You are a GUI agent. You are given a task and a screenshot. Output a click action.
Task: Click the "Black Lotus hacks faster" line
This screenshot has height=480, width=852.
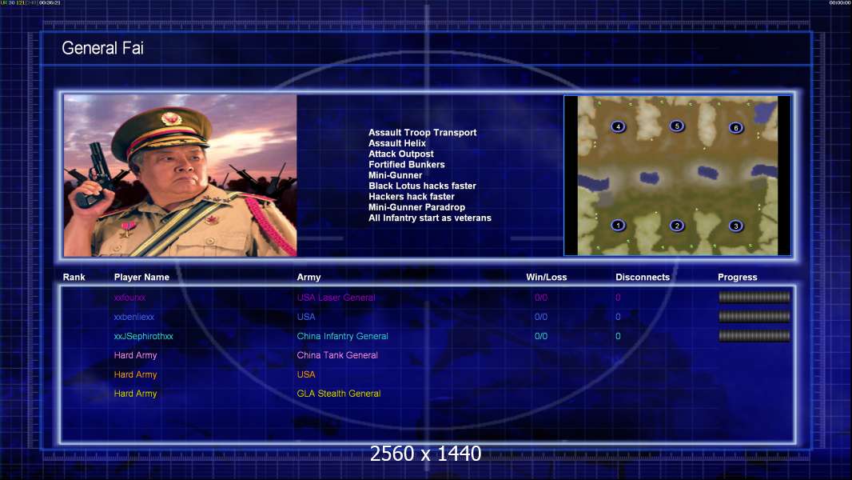point(422,186)
